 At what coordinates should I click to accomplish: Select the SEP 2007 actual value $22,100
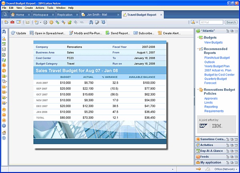(x=88, y=88)
